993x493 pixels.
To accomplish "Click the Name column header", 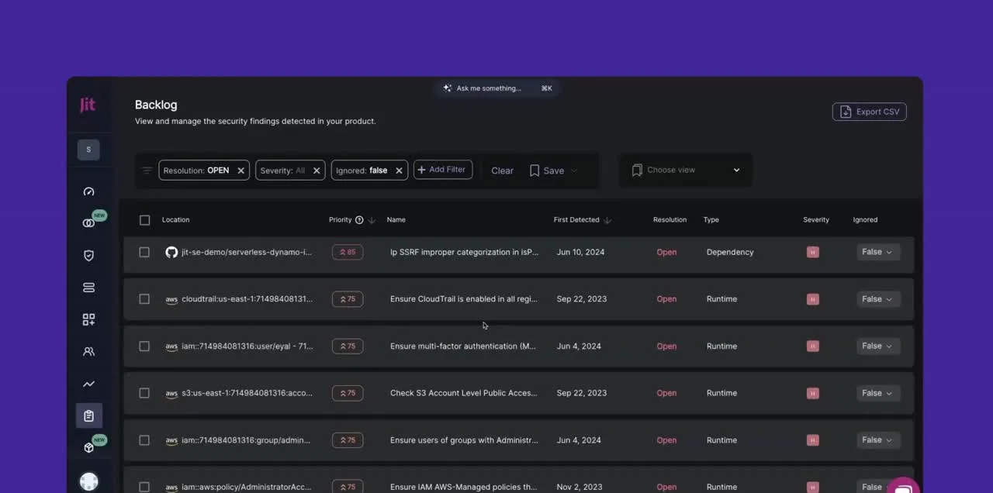I will click(396, 220).
